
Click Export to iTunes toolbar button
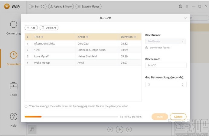89,6
